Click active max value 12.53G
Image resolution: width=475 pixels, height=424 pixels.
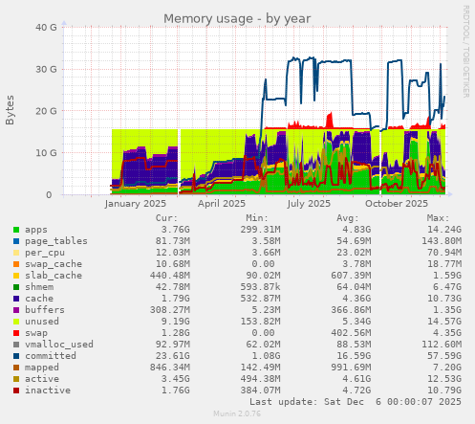tap(444, 379)
